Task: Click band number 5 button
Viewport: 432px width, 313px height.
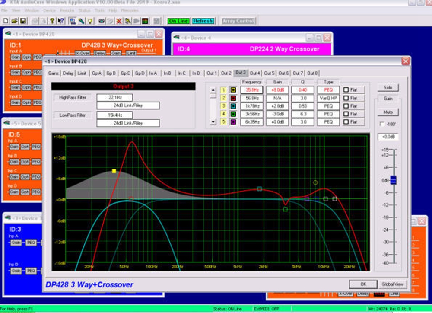Action: pos(224,122)
